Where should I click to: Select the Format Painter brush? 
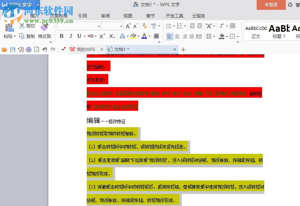tap(44, 27)
